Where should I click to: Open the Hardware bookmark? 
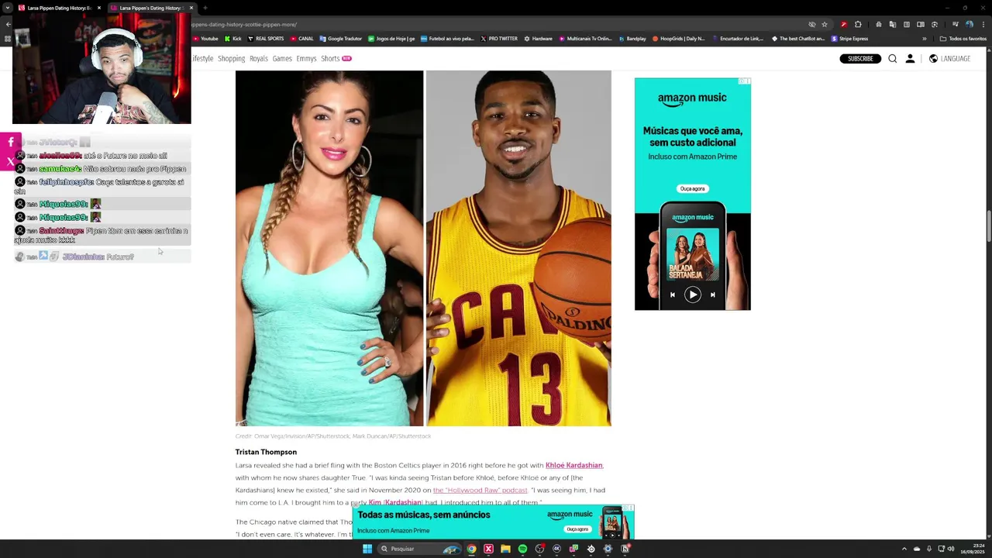[x=538, y=39]
